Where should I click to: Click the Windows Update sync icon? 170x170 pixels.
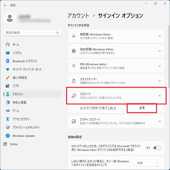(x=8, y=136)
